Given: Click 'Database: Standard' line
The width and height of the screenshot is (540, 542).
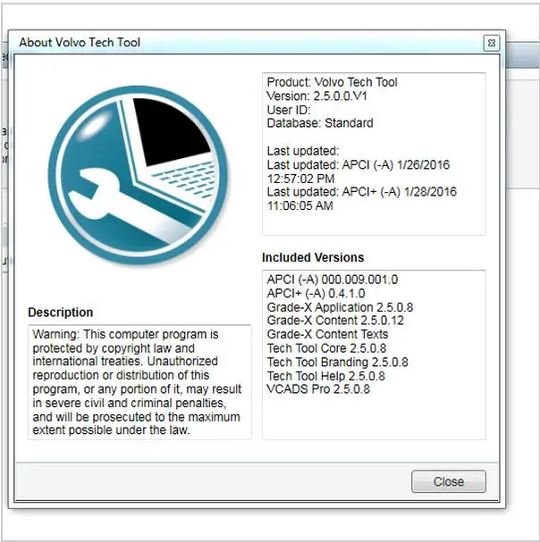Looking at the screenshot, I should [320, 123].
